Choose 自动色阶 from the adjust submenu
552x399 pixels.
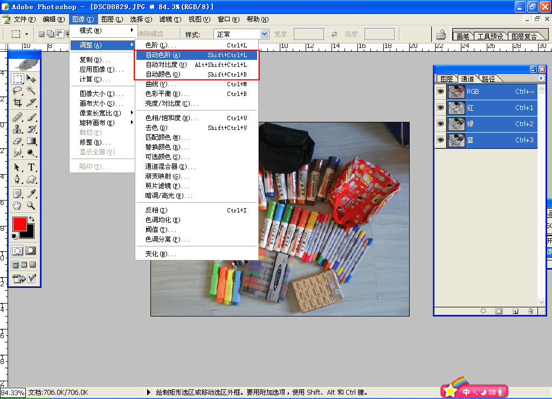pos(196,55)
